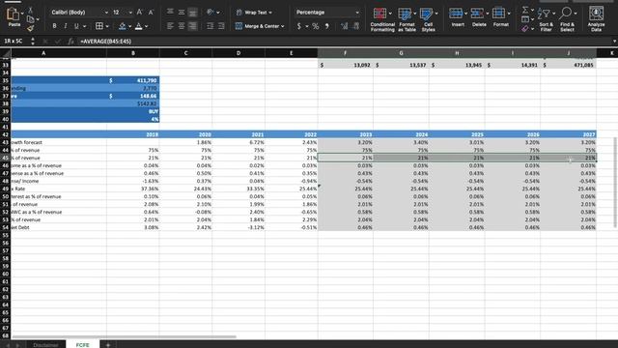Click the fx insert function icon
This screenshot has width=618, height=348.
pos(70,41)
